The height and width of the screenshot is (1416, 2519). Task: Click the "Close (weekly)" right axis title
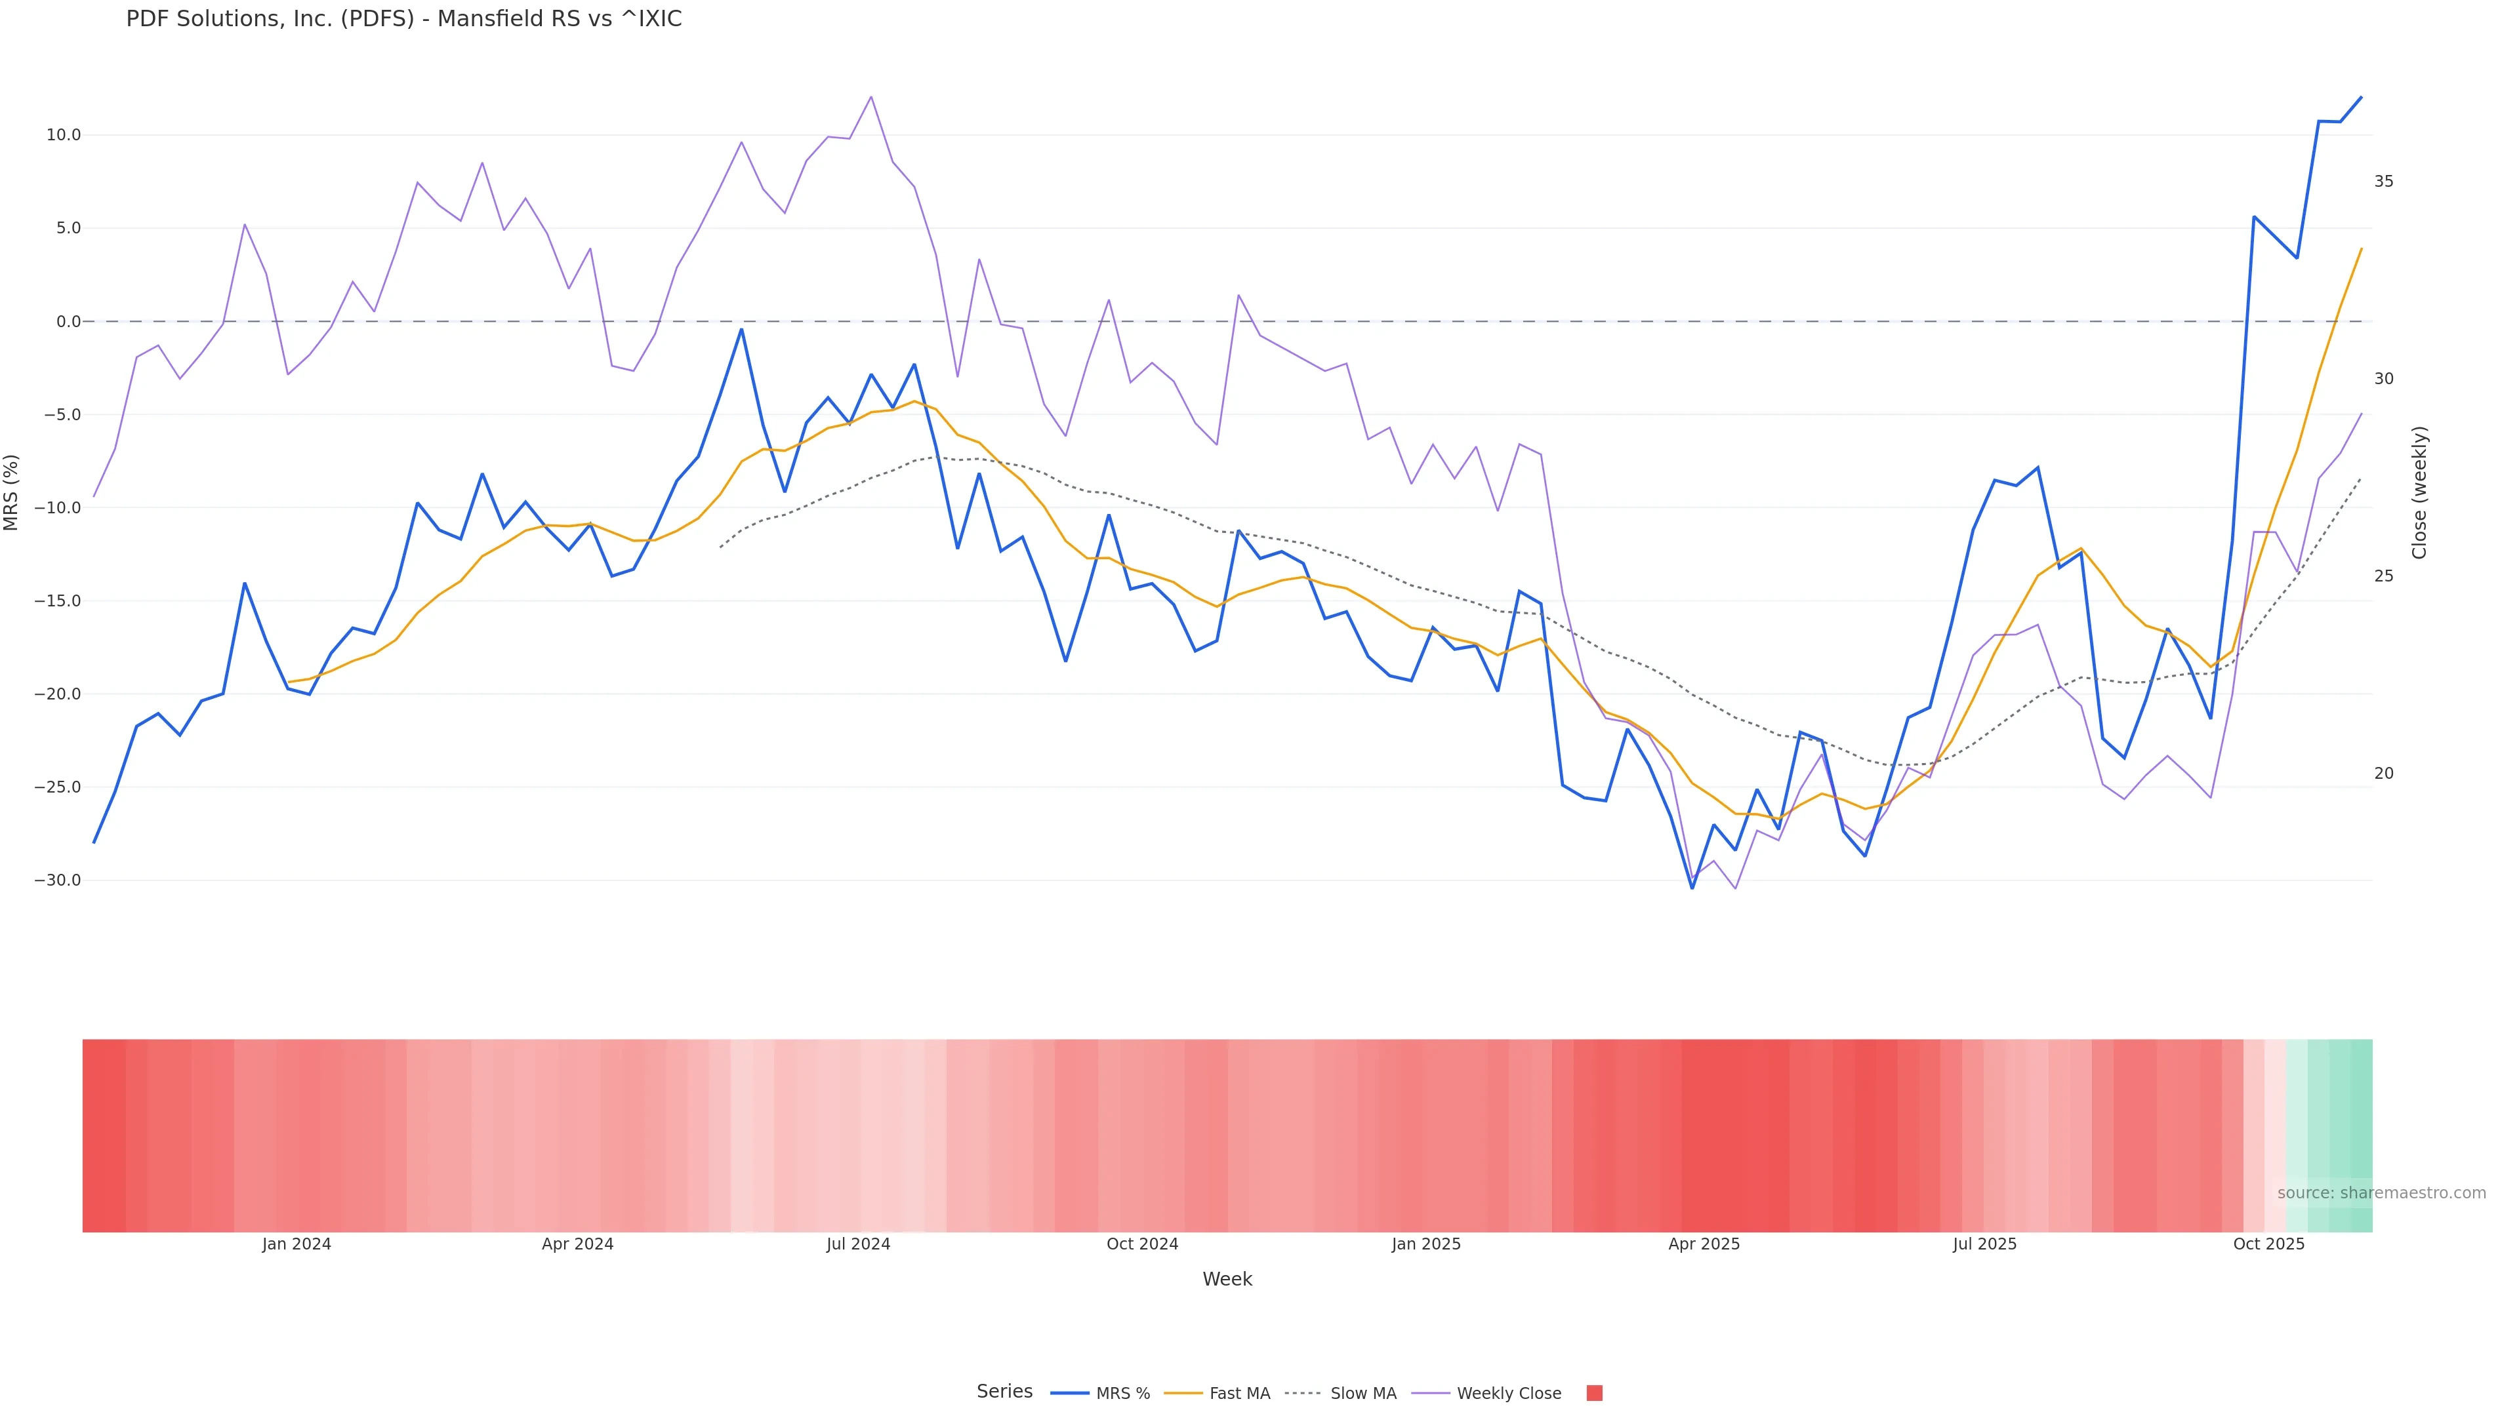[x=2419, y=492]
